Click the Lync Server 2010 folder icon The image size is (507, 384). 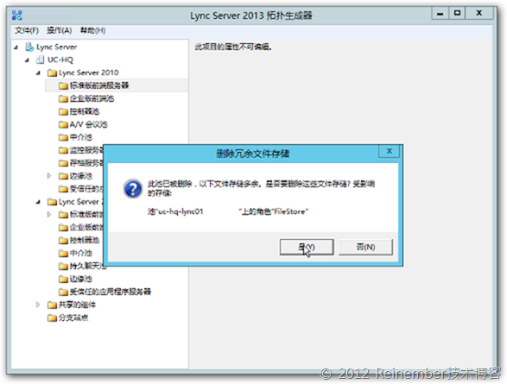[x=52, y=72]
